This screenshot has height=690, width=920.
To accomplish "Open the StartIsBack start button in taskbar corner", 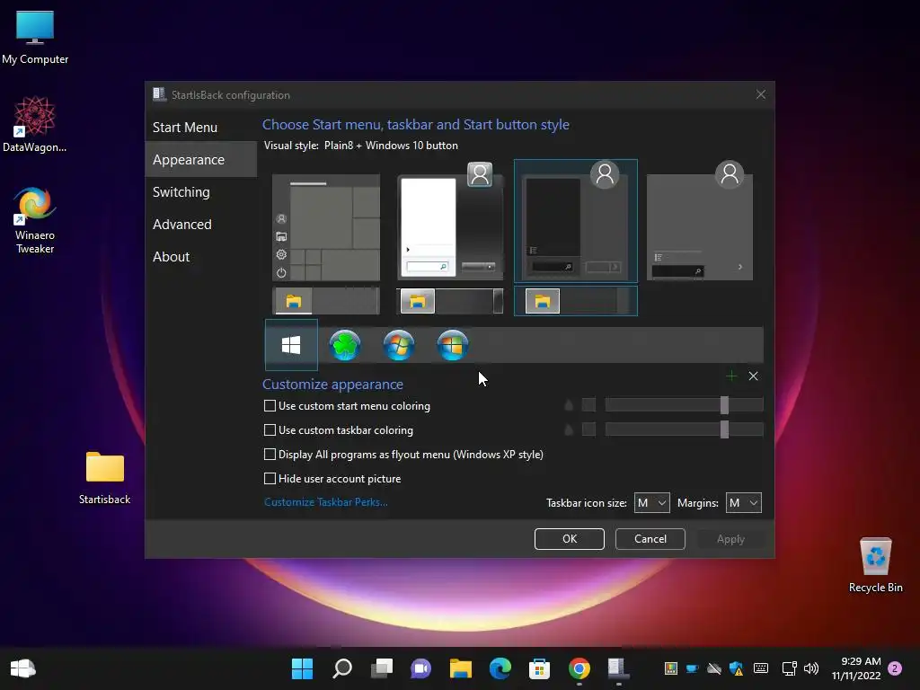I will pyautogui.click(x=22, y=668).
